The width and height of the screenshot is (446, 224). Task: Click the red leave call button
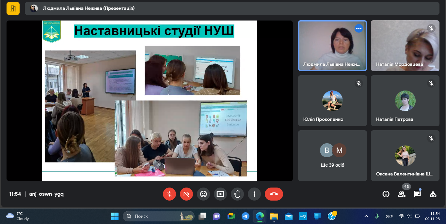(274, 194)
